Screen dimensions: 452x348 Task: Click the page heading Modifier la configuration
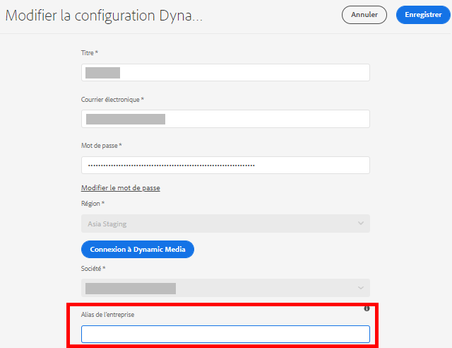click(x=104, y=16)
